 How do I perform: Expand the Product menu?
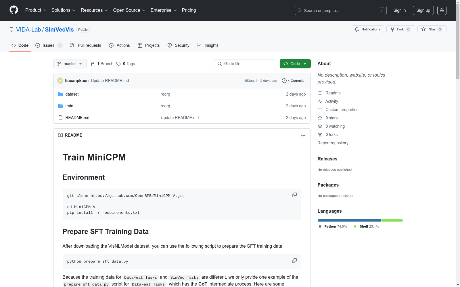tap(36, 10)
